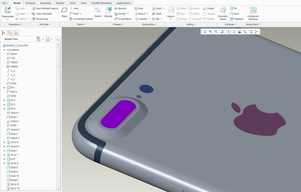The image size is (301, 192).
Task: Click the Boundary Blend tool
Action: click(x=223, y=13)
